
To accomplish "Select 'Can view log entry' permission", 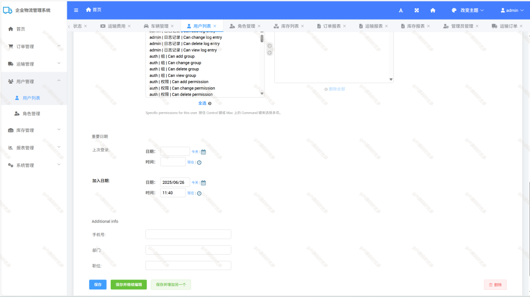I will [183, 50].
